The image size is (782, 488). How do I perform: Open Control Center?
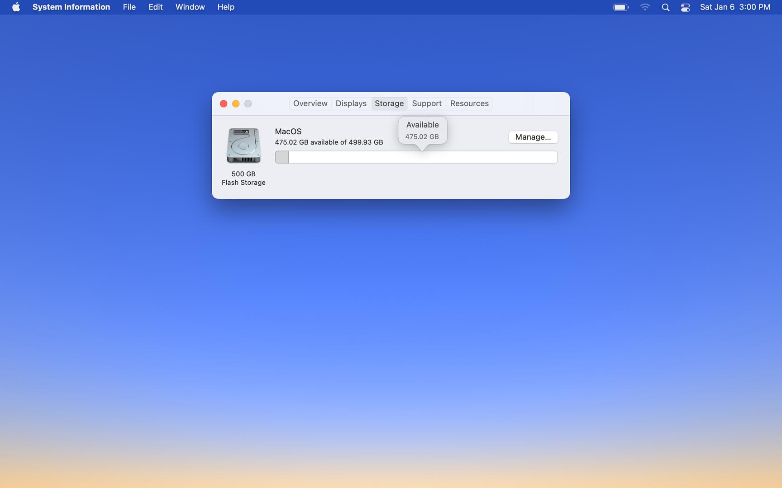click(685, 7)
